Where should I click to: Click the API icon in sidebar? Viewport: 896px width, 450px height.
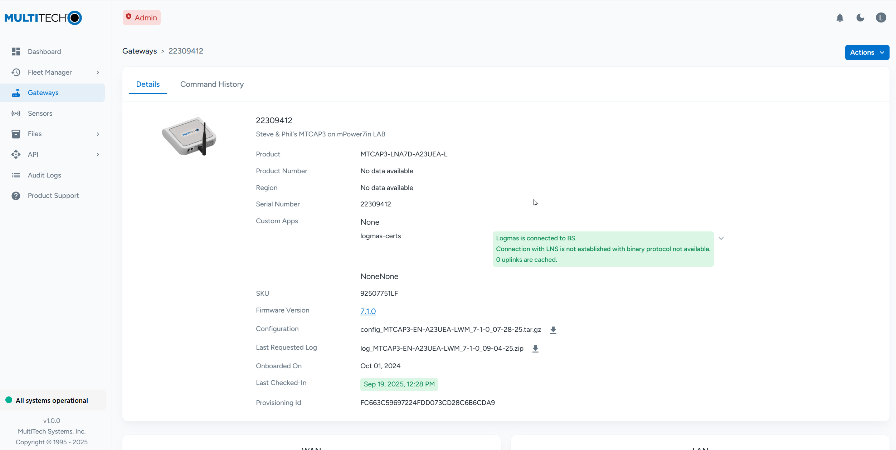16,154
